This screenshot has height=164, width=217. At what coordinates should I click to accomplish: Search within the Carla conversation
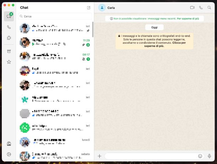pyautogui.click(x=209, y=7)
